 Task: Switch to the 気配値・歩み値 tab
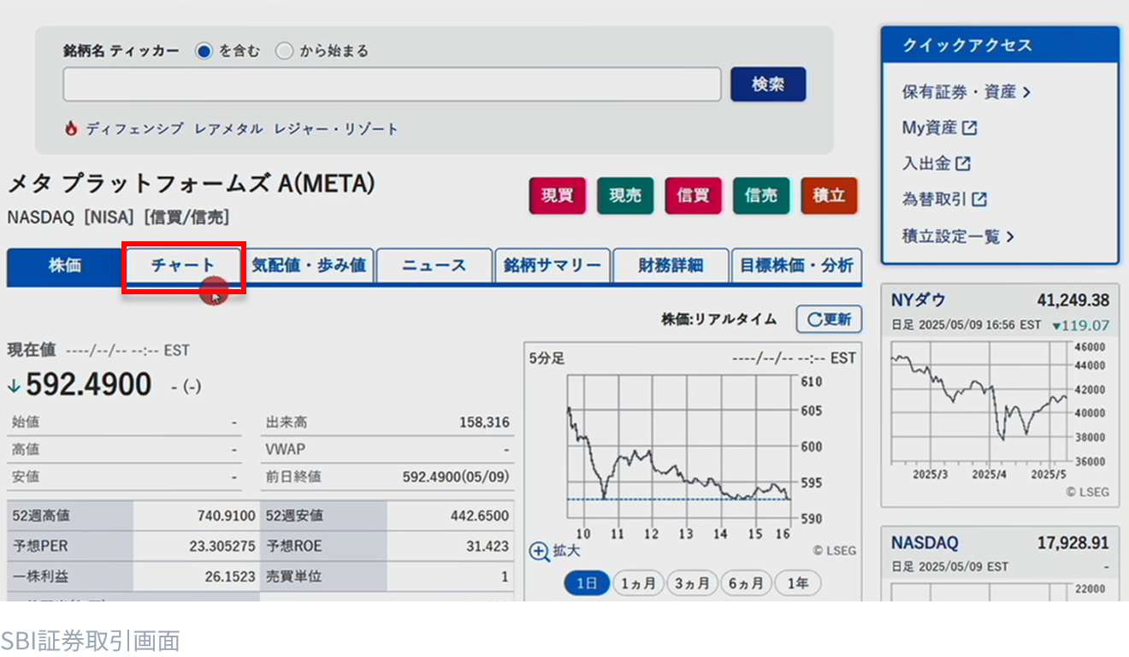point(309,265)
